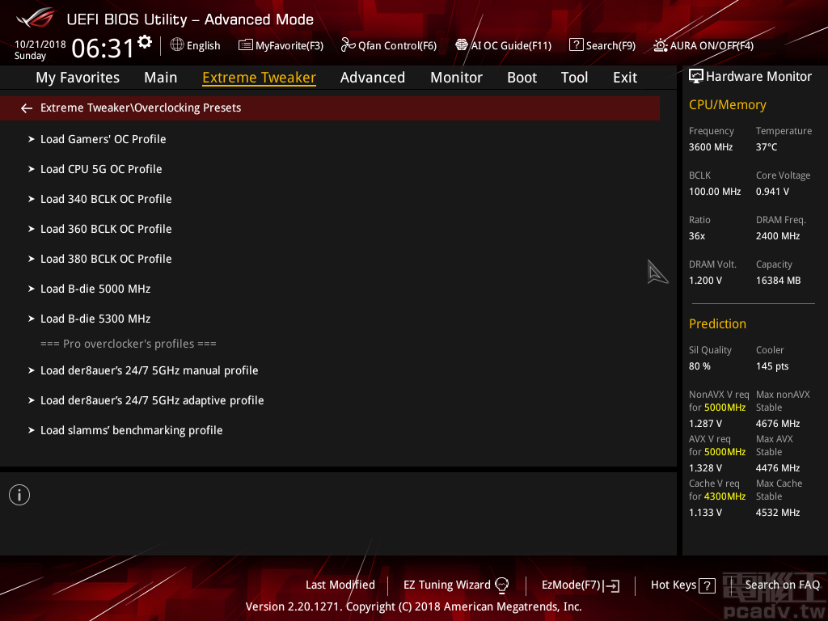Click the 100.00 MHz BCLK value
This screenshot has height=621, width=828.
pos(715,192)
